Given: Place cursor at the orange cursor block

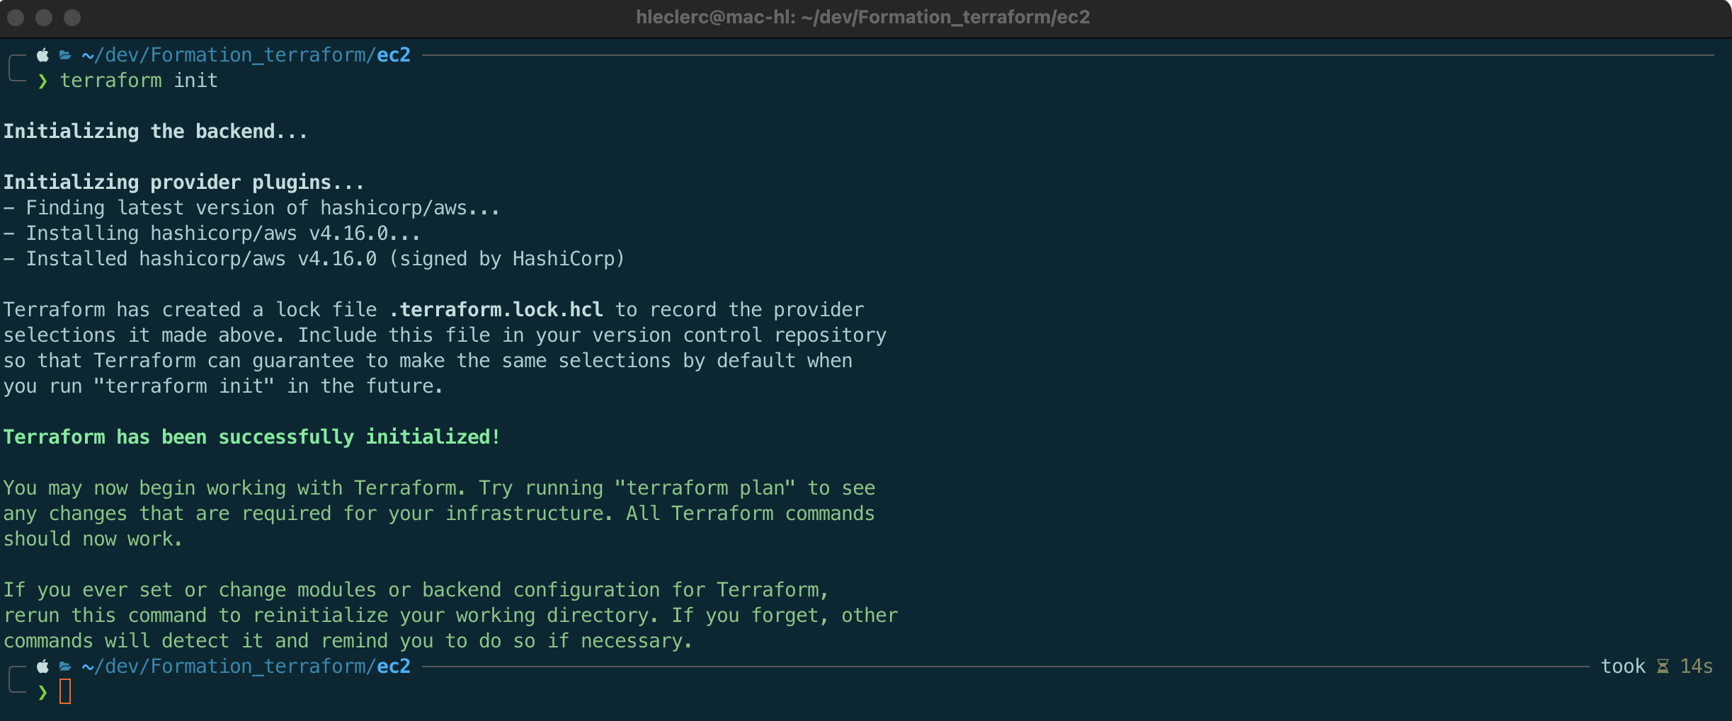Looking at the screenshot, I should 65,691.
